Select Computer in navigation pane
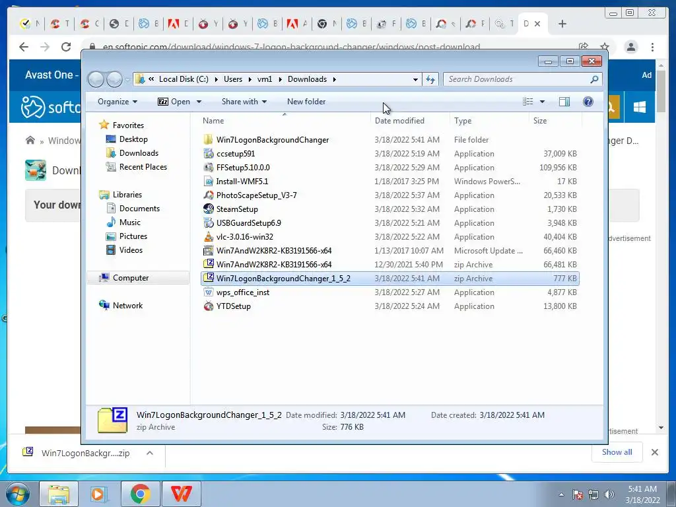 pos(131,278)
